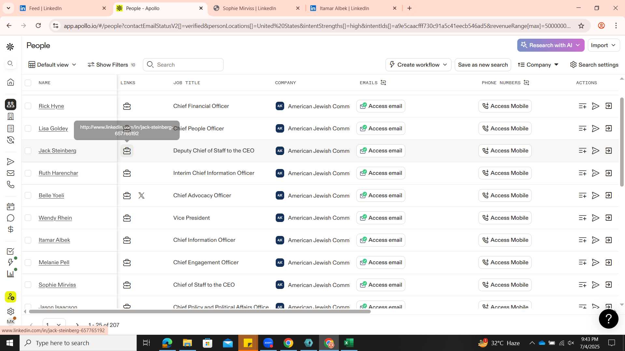This screenshot has width=625, height=351.
Task: Click the sidebar search magnifier icon
Action: pyautogui.click(x=10, y=63)
